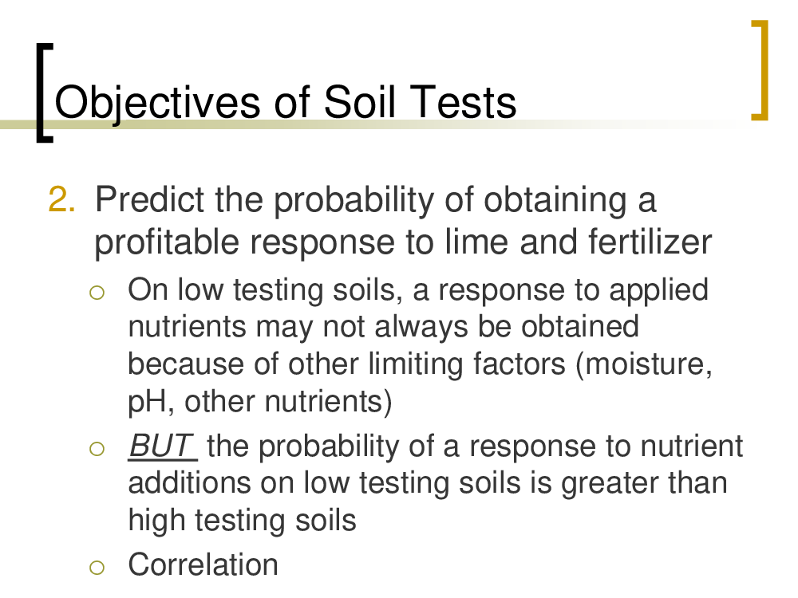Click the line profitable response to lime and fertilizer
Image resolution: width=798 pixels, height=598 pixels.
[403, 242]
